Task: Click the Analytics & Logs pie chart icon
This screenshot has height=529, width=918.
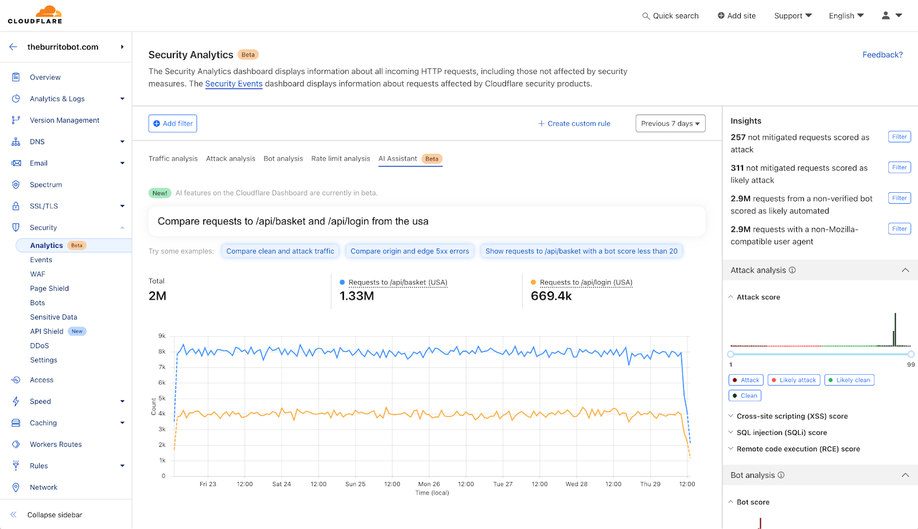Action: [x=16, y=99]
